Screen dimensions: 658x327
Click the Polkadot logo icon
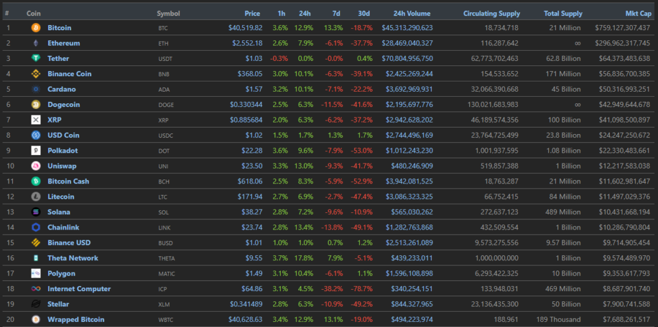pos(36,151)
